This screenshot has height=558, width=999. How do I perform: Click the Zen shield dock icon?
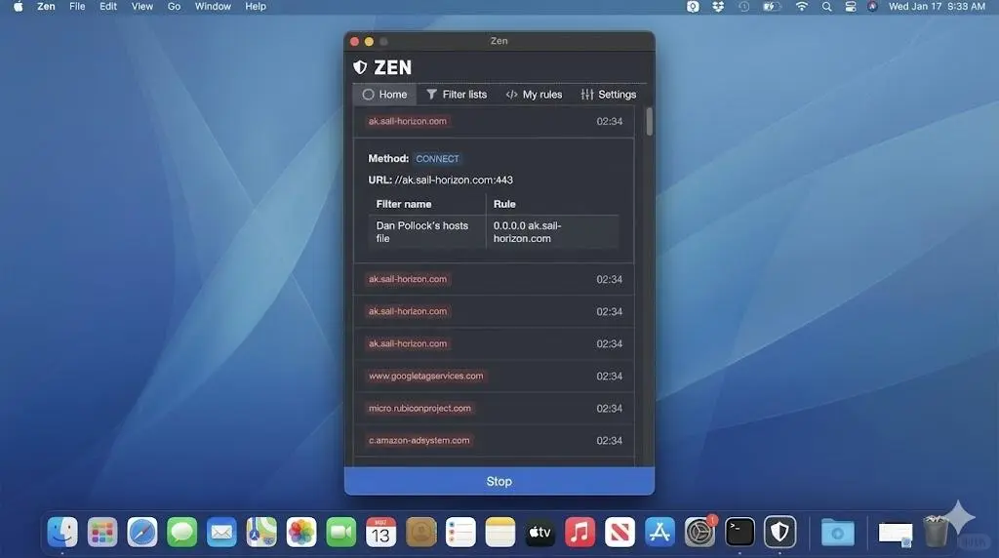coord(779,532)
